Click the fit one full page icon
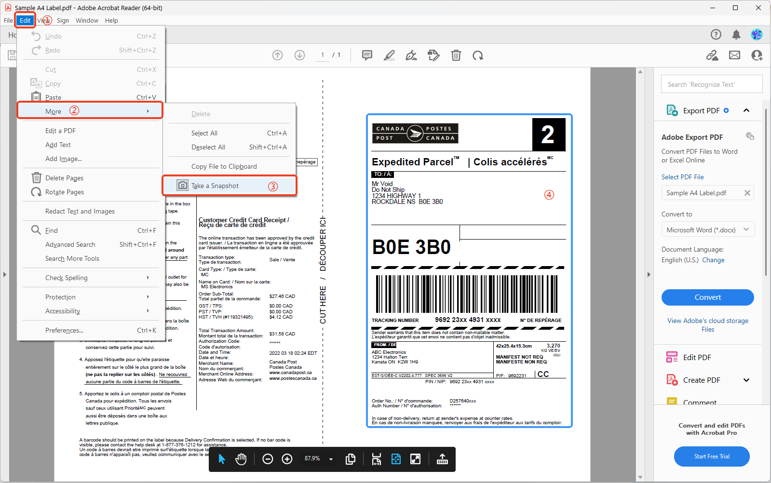This screenshot has height=483, width=771. (x=396, y=459)
